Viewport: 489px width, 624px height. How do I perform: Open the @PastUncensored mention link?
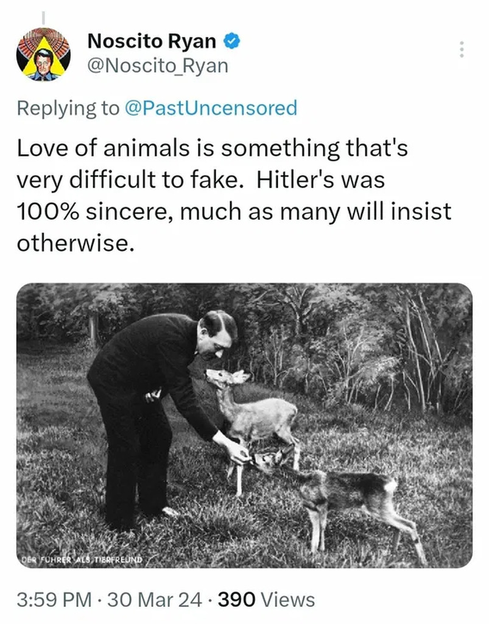click(210, 108)
